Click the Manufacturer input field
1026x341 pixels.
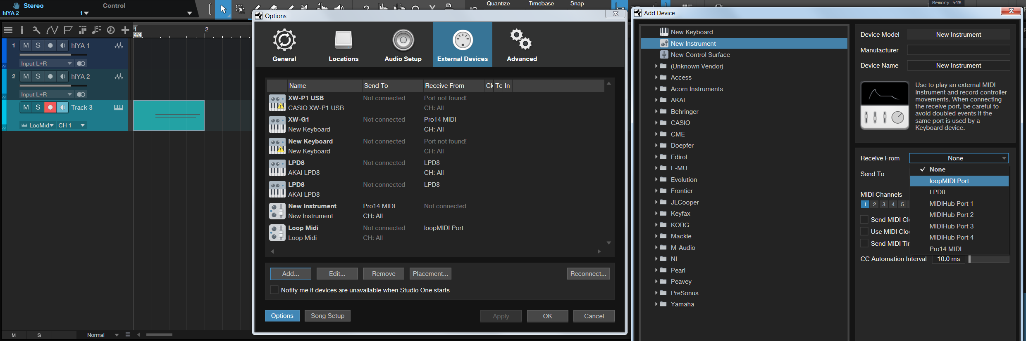coord(958,50)
